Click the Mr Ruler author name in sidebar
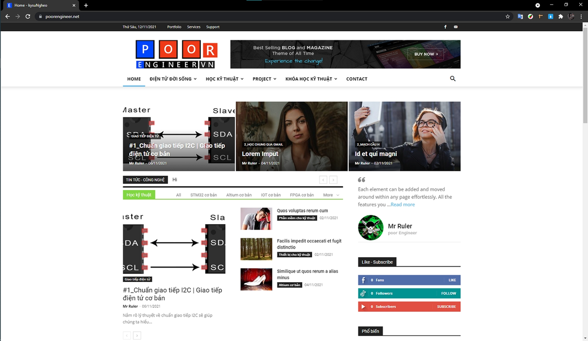 pos(400,226)
